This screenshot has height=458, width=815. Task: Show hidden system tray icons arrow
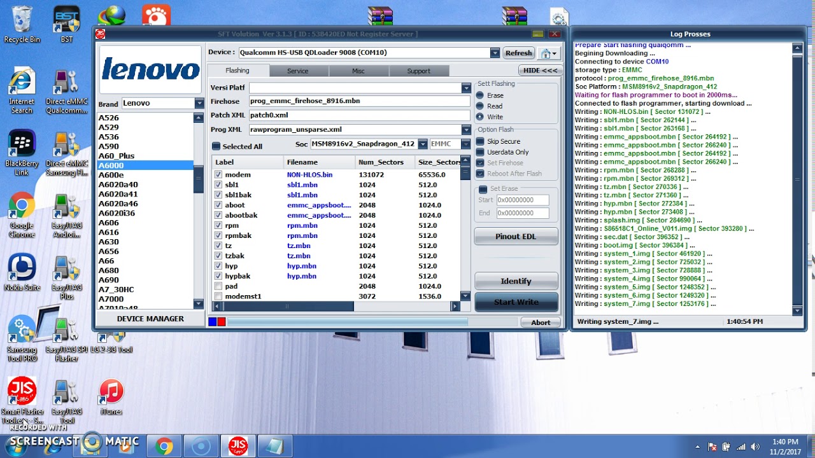(697, 447)
